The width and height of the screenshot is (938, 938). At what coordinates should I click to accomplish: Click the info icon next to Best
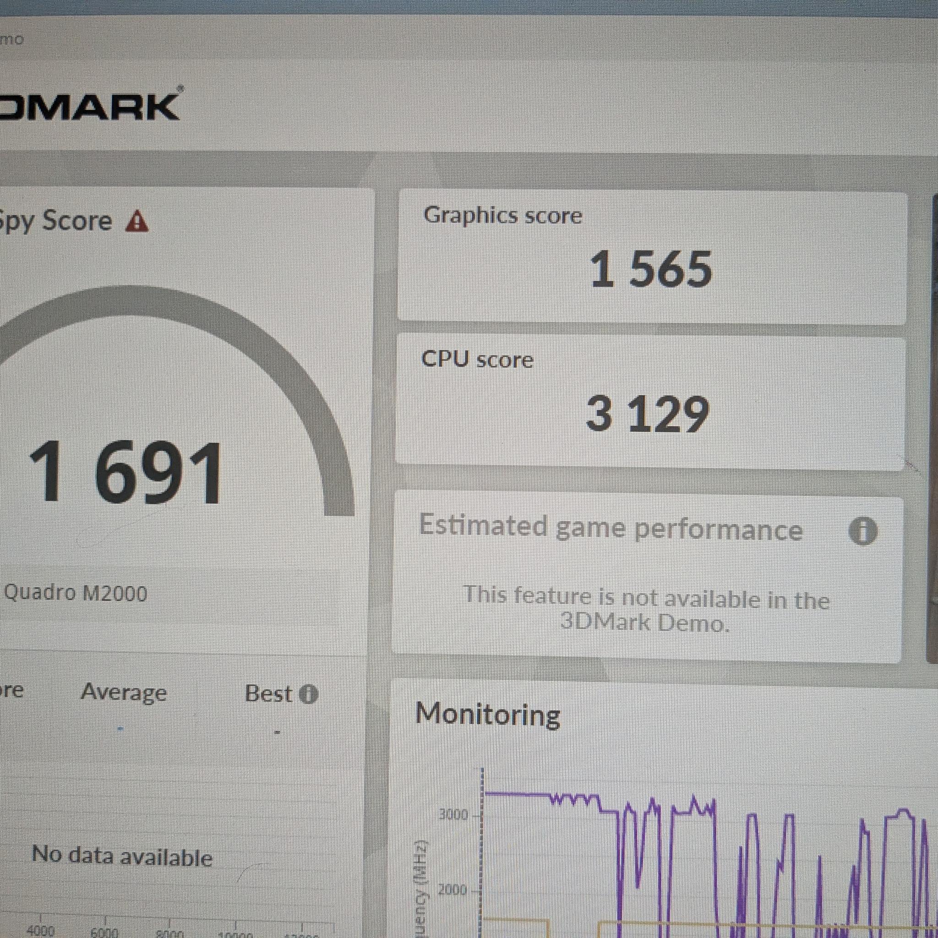pyautogui.click(x=308, y=694)
